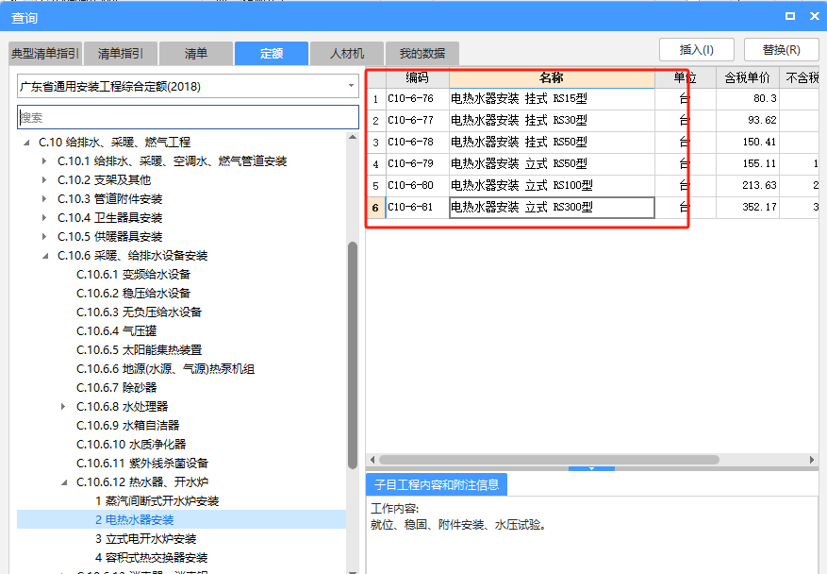827x574 pixels.
Task: Click the 编码 column header
Action: pos(417,78)
